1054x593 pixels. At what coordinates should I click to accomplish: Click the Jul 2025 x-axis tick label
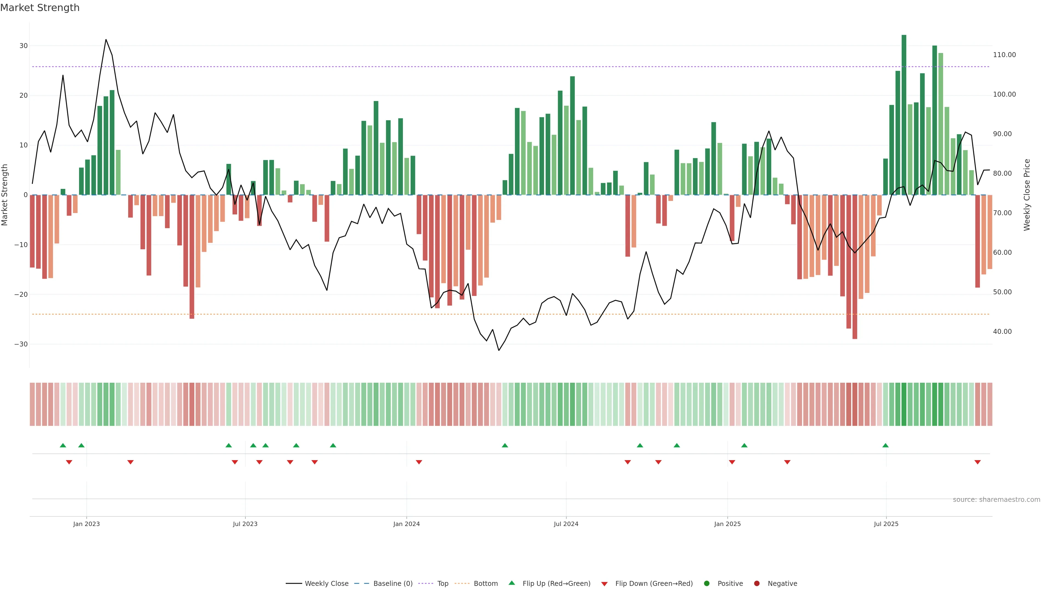point(886,524)
